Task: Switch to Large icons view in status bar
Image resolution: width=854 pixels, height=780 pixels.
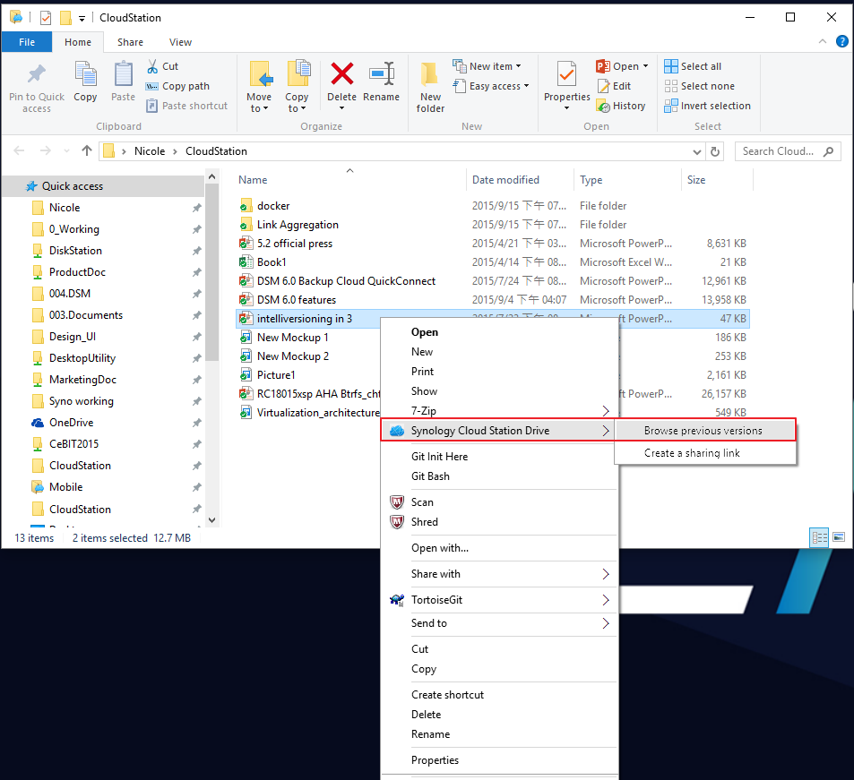Action: (x=839, y=537)
